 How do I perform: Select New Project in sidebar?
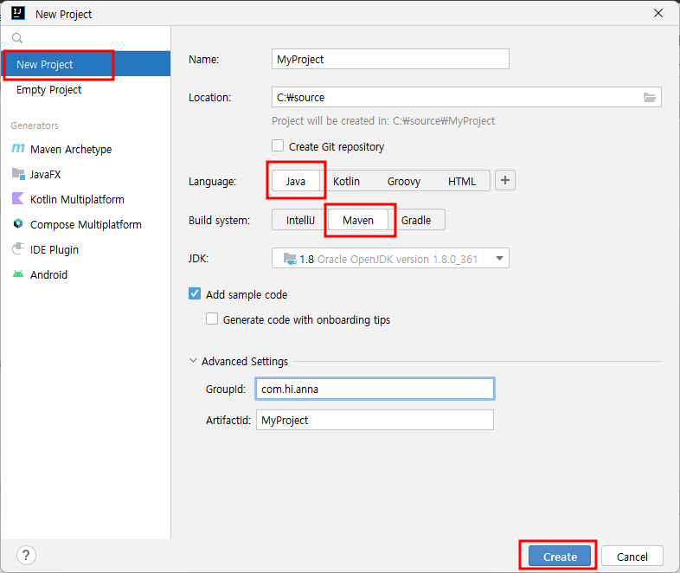click(x=86, y=64)
